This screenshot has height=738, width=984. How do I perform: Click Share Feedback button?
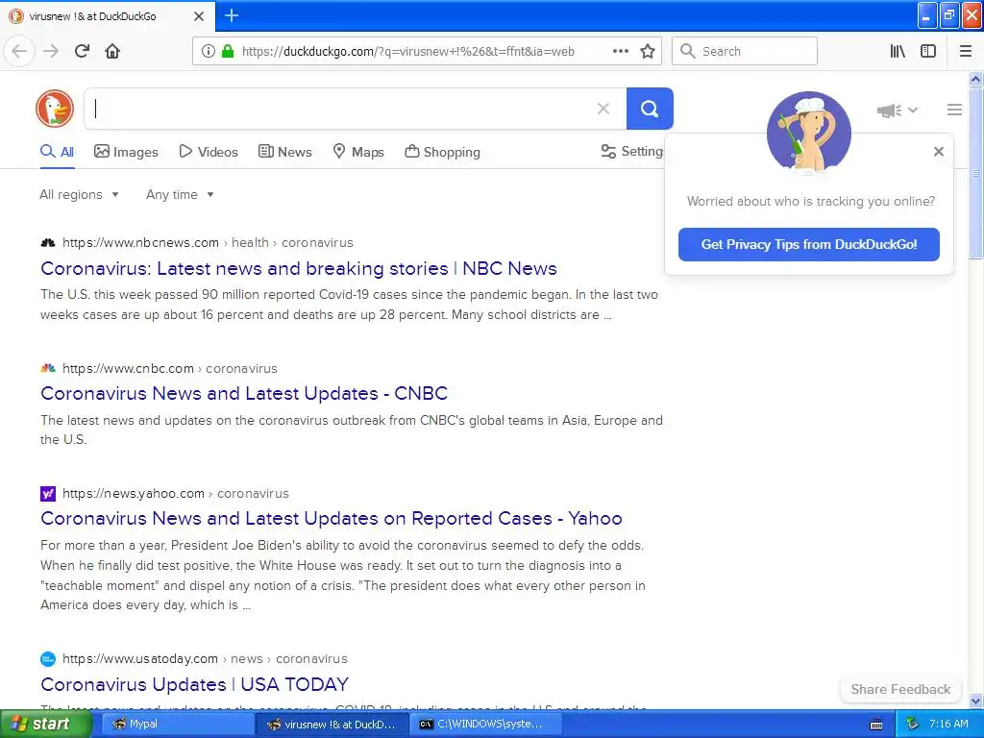tap(900, 689)
